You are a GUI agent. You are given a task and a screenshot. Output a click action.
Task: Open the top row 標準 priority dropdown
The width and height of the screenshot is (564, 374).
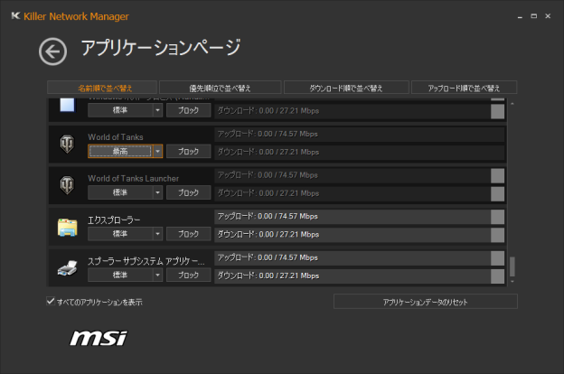pos(157,110)
